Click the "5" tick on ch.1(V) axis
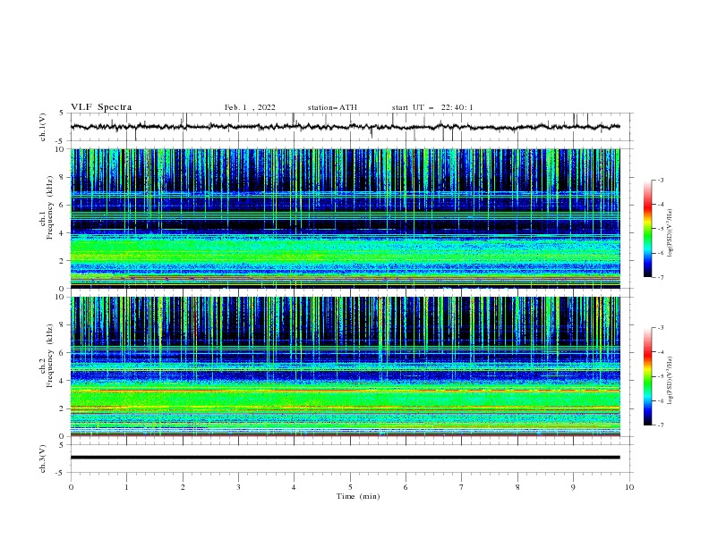The width and height of the screenshot is (709, 547). (62, 113)
